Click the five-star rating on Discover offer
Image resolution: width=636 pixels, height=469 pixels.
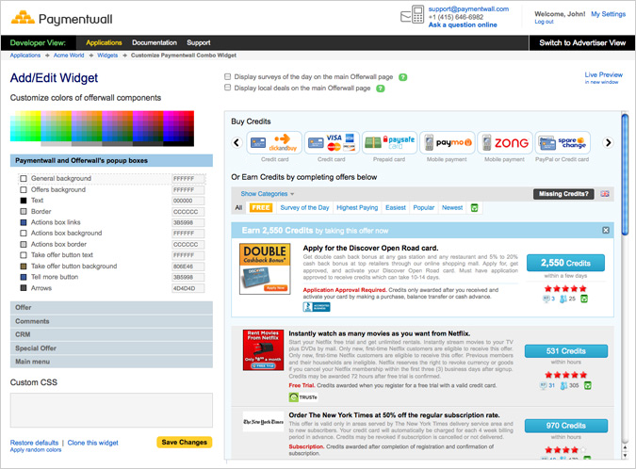565,288
